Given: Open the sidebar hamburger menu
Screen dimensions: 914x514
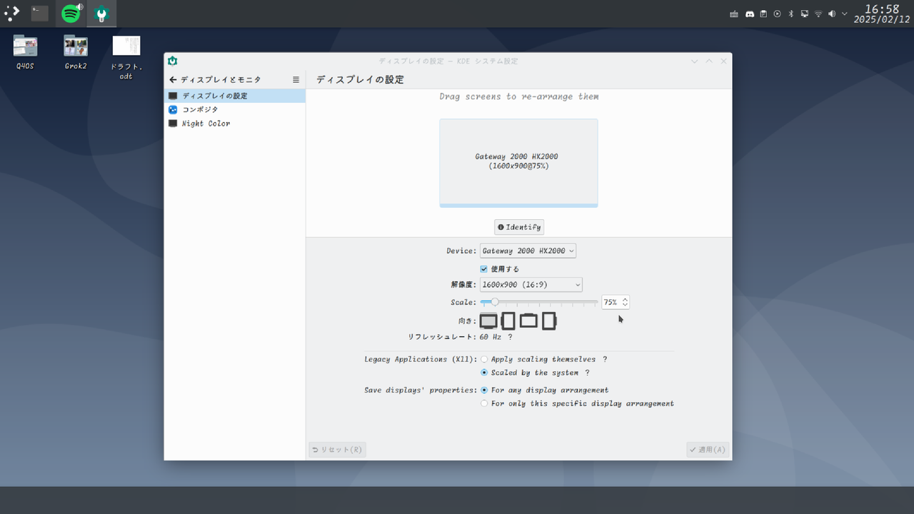Looking at the screenshot, I should coord(296,79).
